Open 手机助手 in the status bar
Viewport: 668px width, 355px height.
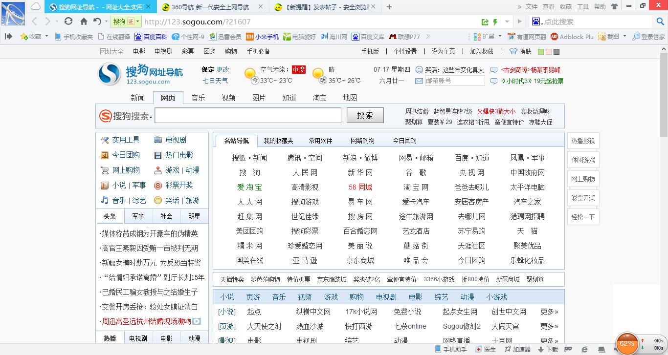[451, 350]
